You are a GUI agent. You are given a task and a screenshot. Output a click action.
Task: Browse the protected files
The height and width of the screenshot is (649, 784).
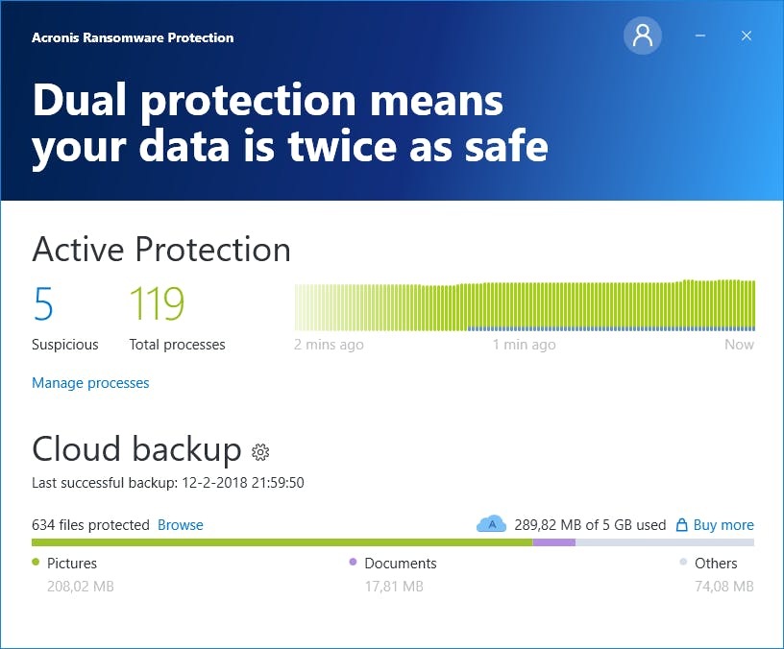click(x=181, y=525)
